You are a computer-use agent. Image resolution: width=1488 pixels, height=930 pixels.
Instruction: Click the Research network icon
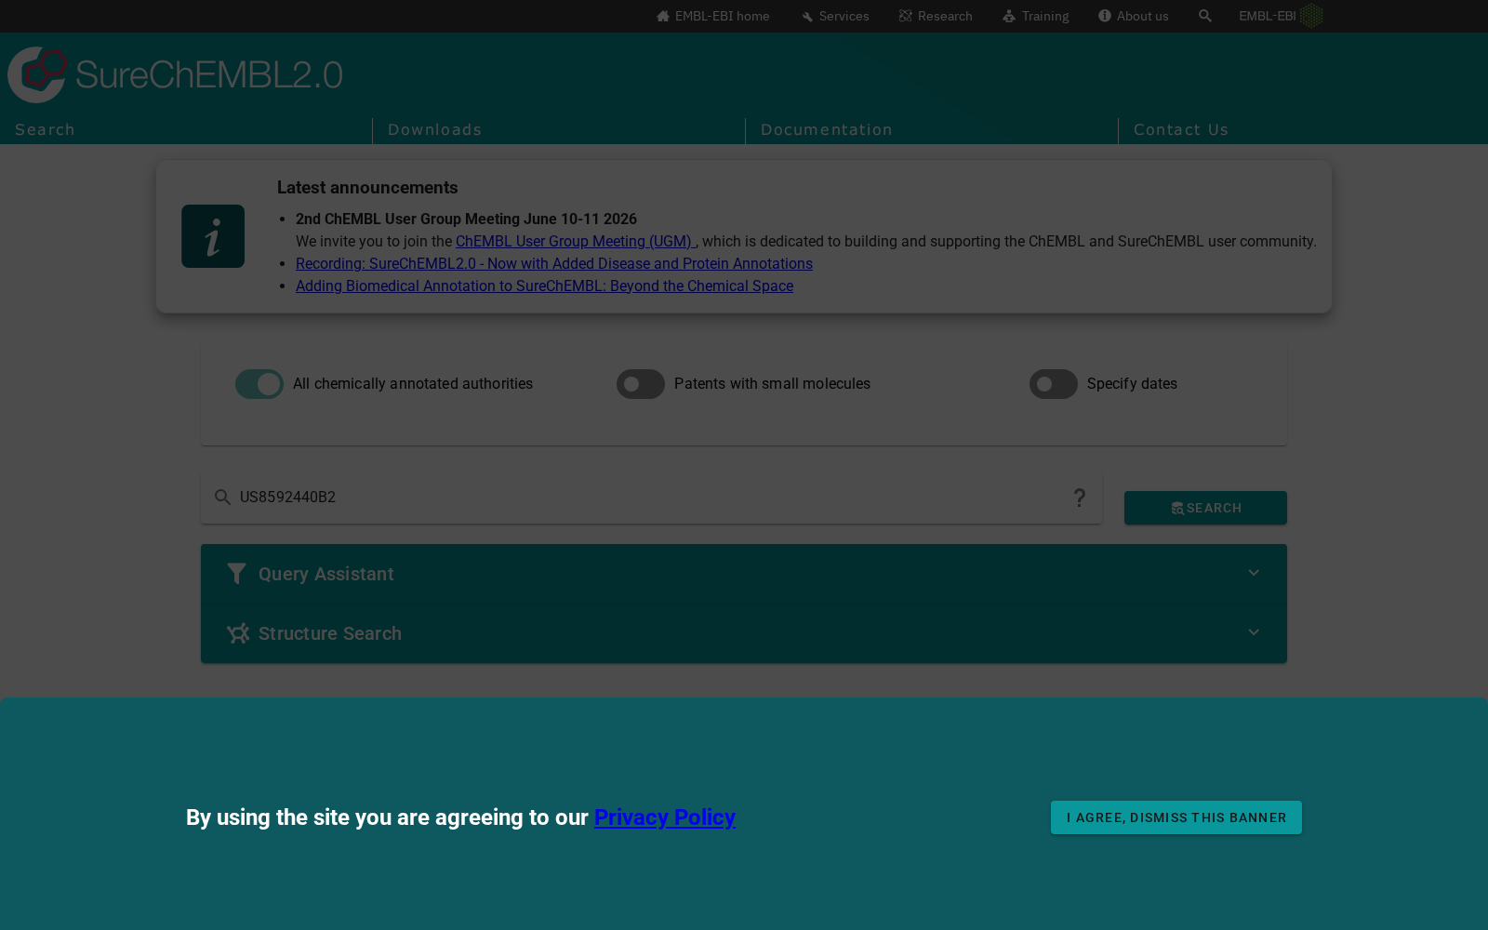point(906,16)
